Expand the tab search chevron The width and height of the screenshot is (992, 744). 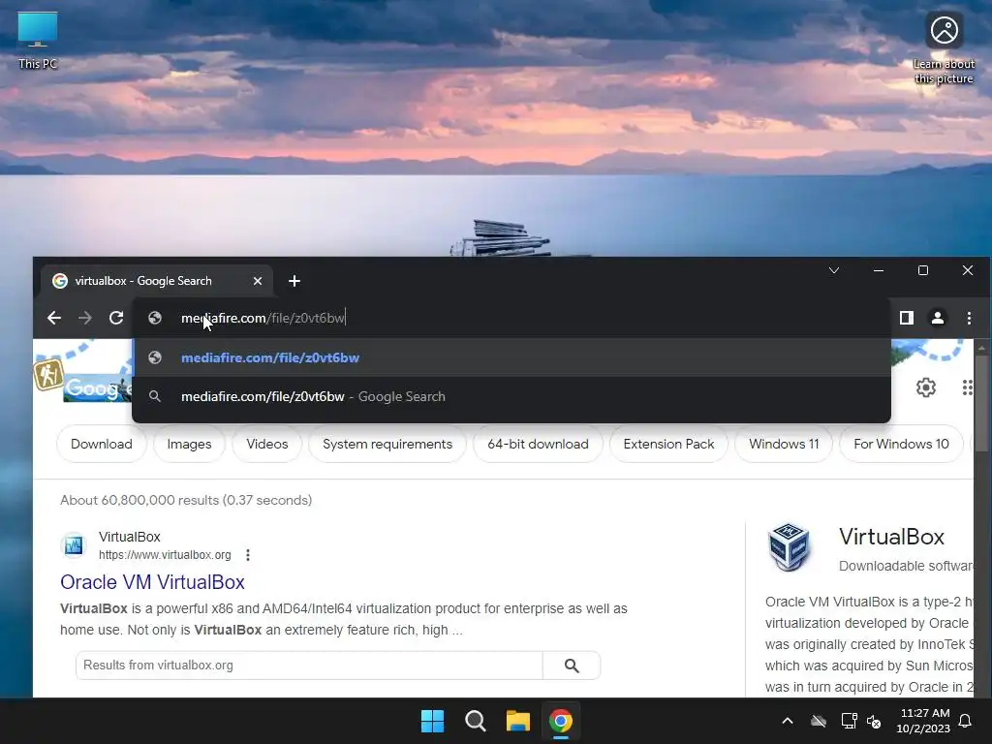pyautogui.click(x=834, y=270)
